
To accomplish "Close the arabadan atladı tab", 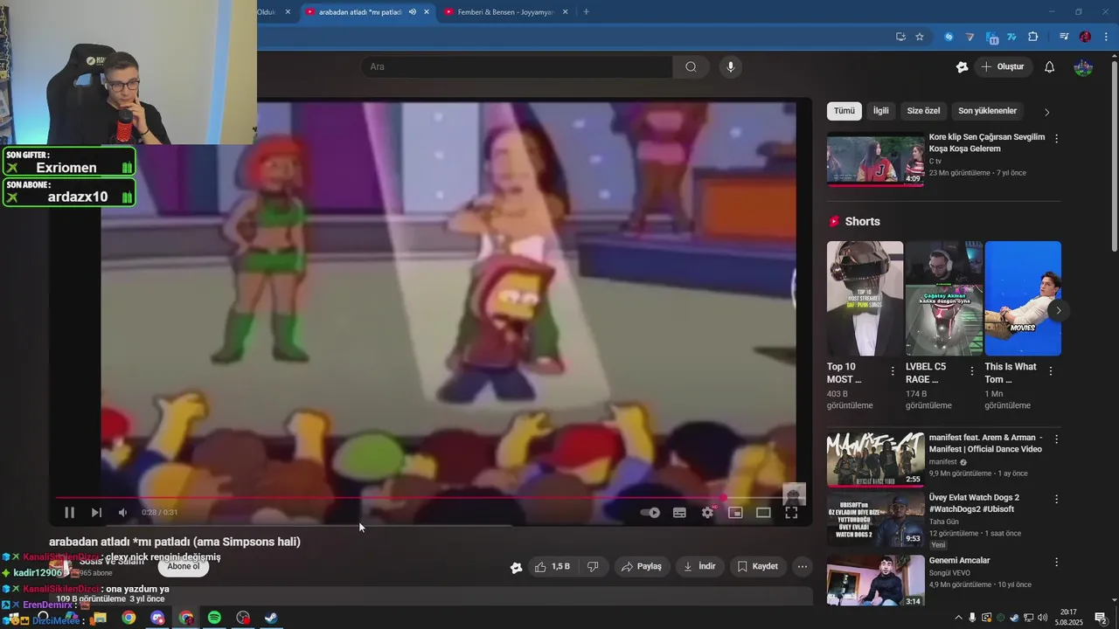I will (427, 11).
